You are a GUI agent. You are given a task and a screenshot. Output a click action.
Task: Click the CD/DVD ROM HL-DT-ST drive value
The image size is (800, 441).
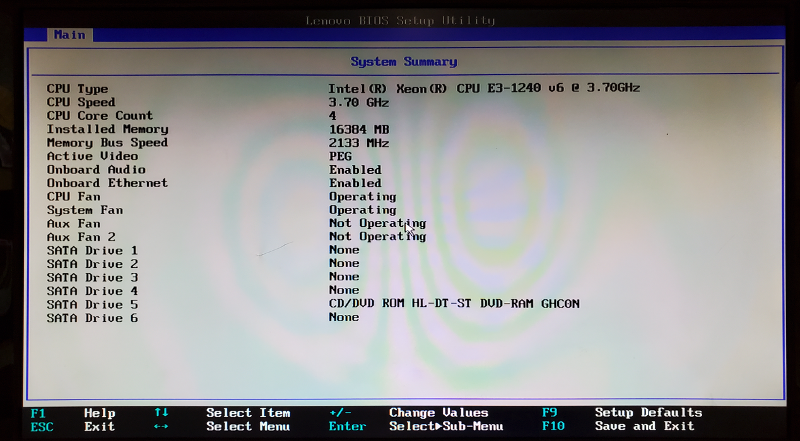(454, 304)
